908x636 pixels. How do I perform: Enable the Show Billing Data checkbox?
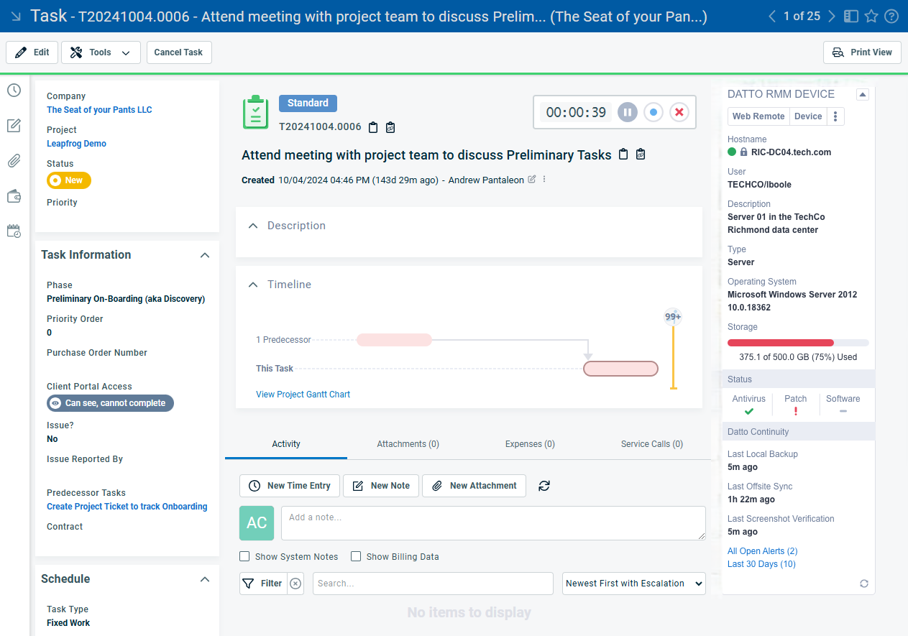356,556
